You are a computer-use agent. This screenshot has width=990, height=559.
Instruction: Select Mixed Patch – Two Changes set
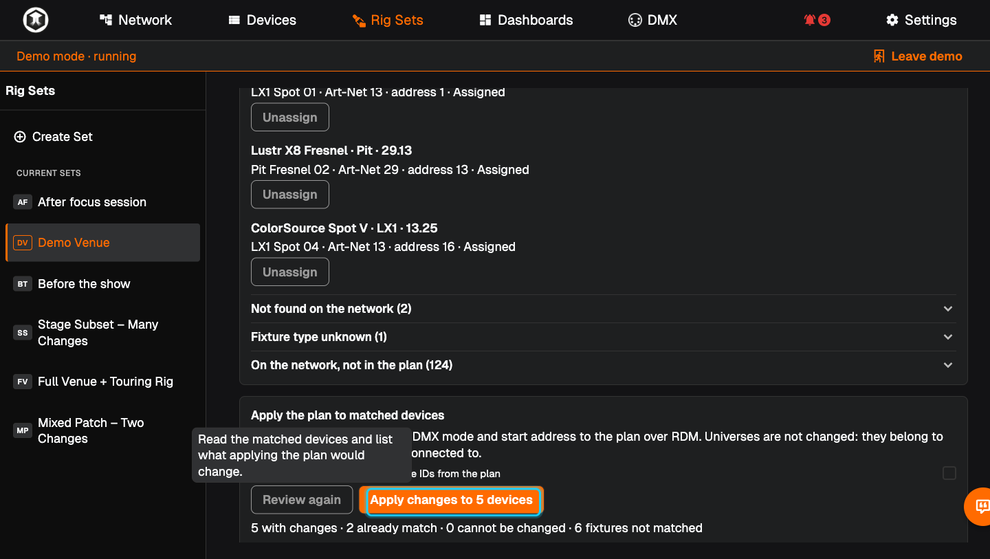103,430
